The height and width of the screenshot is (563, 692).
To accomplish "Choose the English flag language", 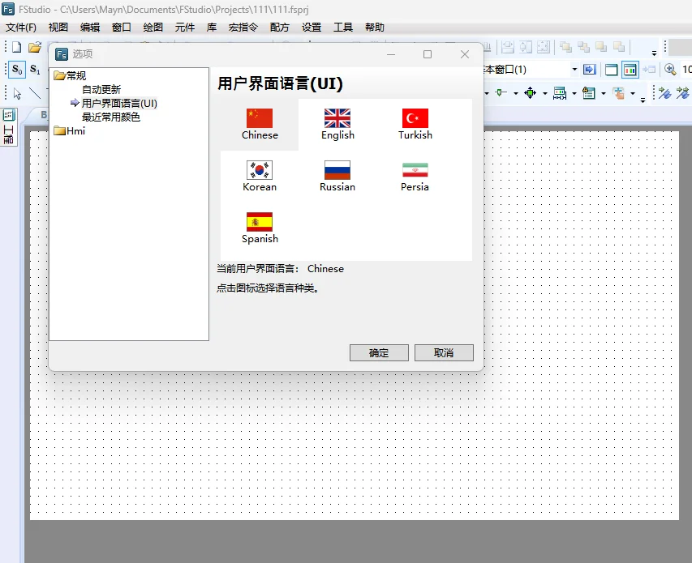I will click(x=337, y=124).
